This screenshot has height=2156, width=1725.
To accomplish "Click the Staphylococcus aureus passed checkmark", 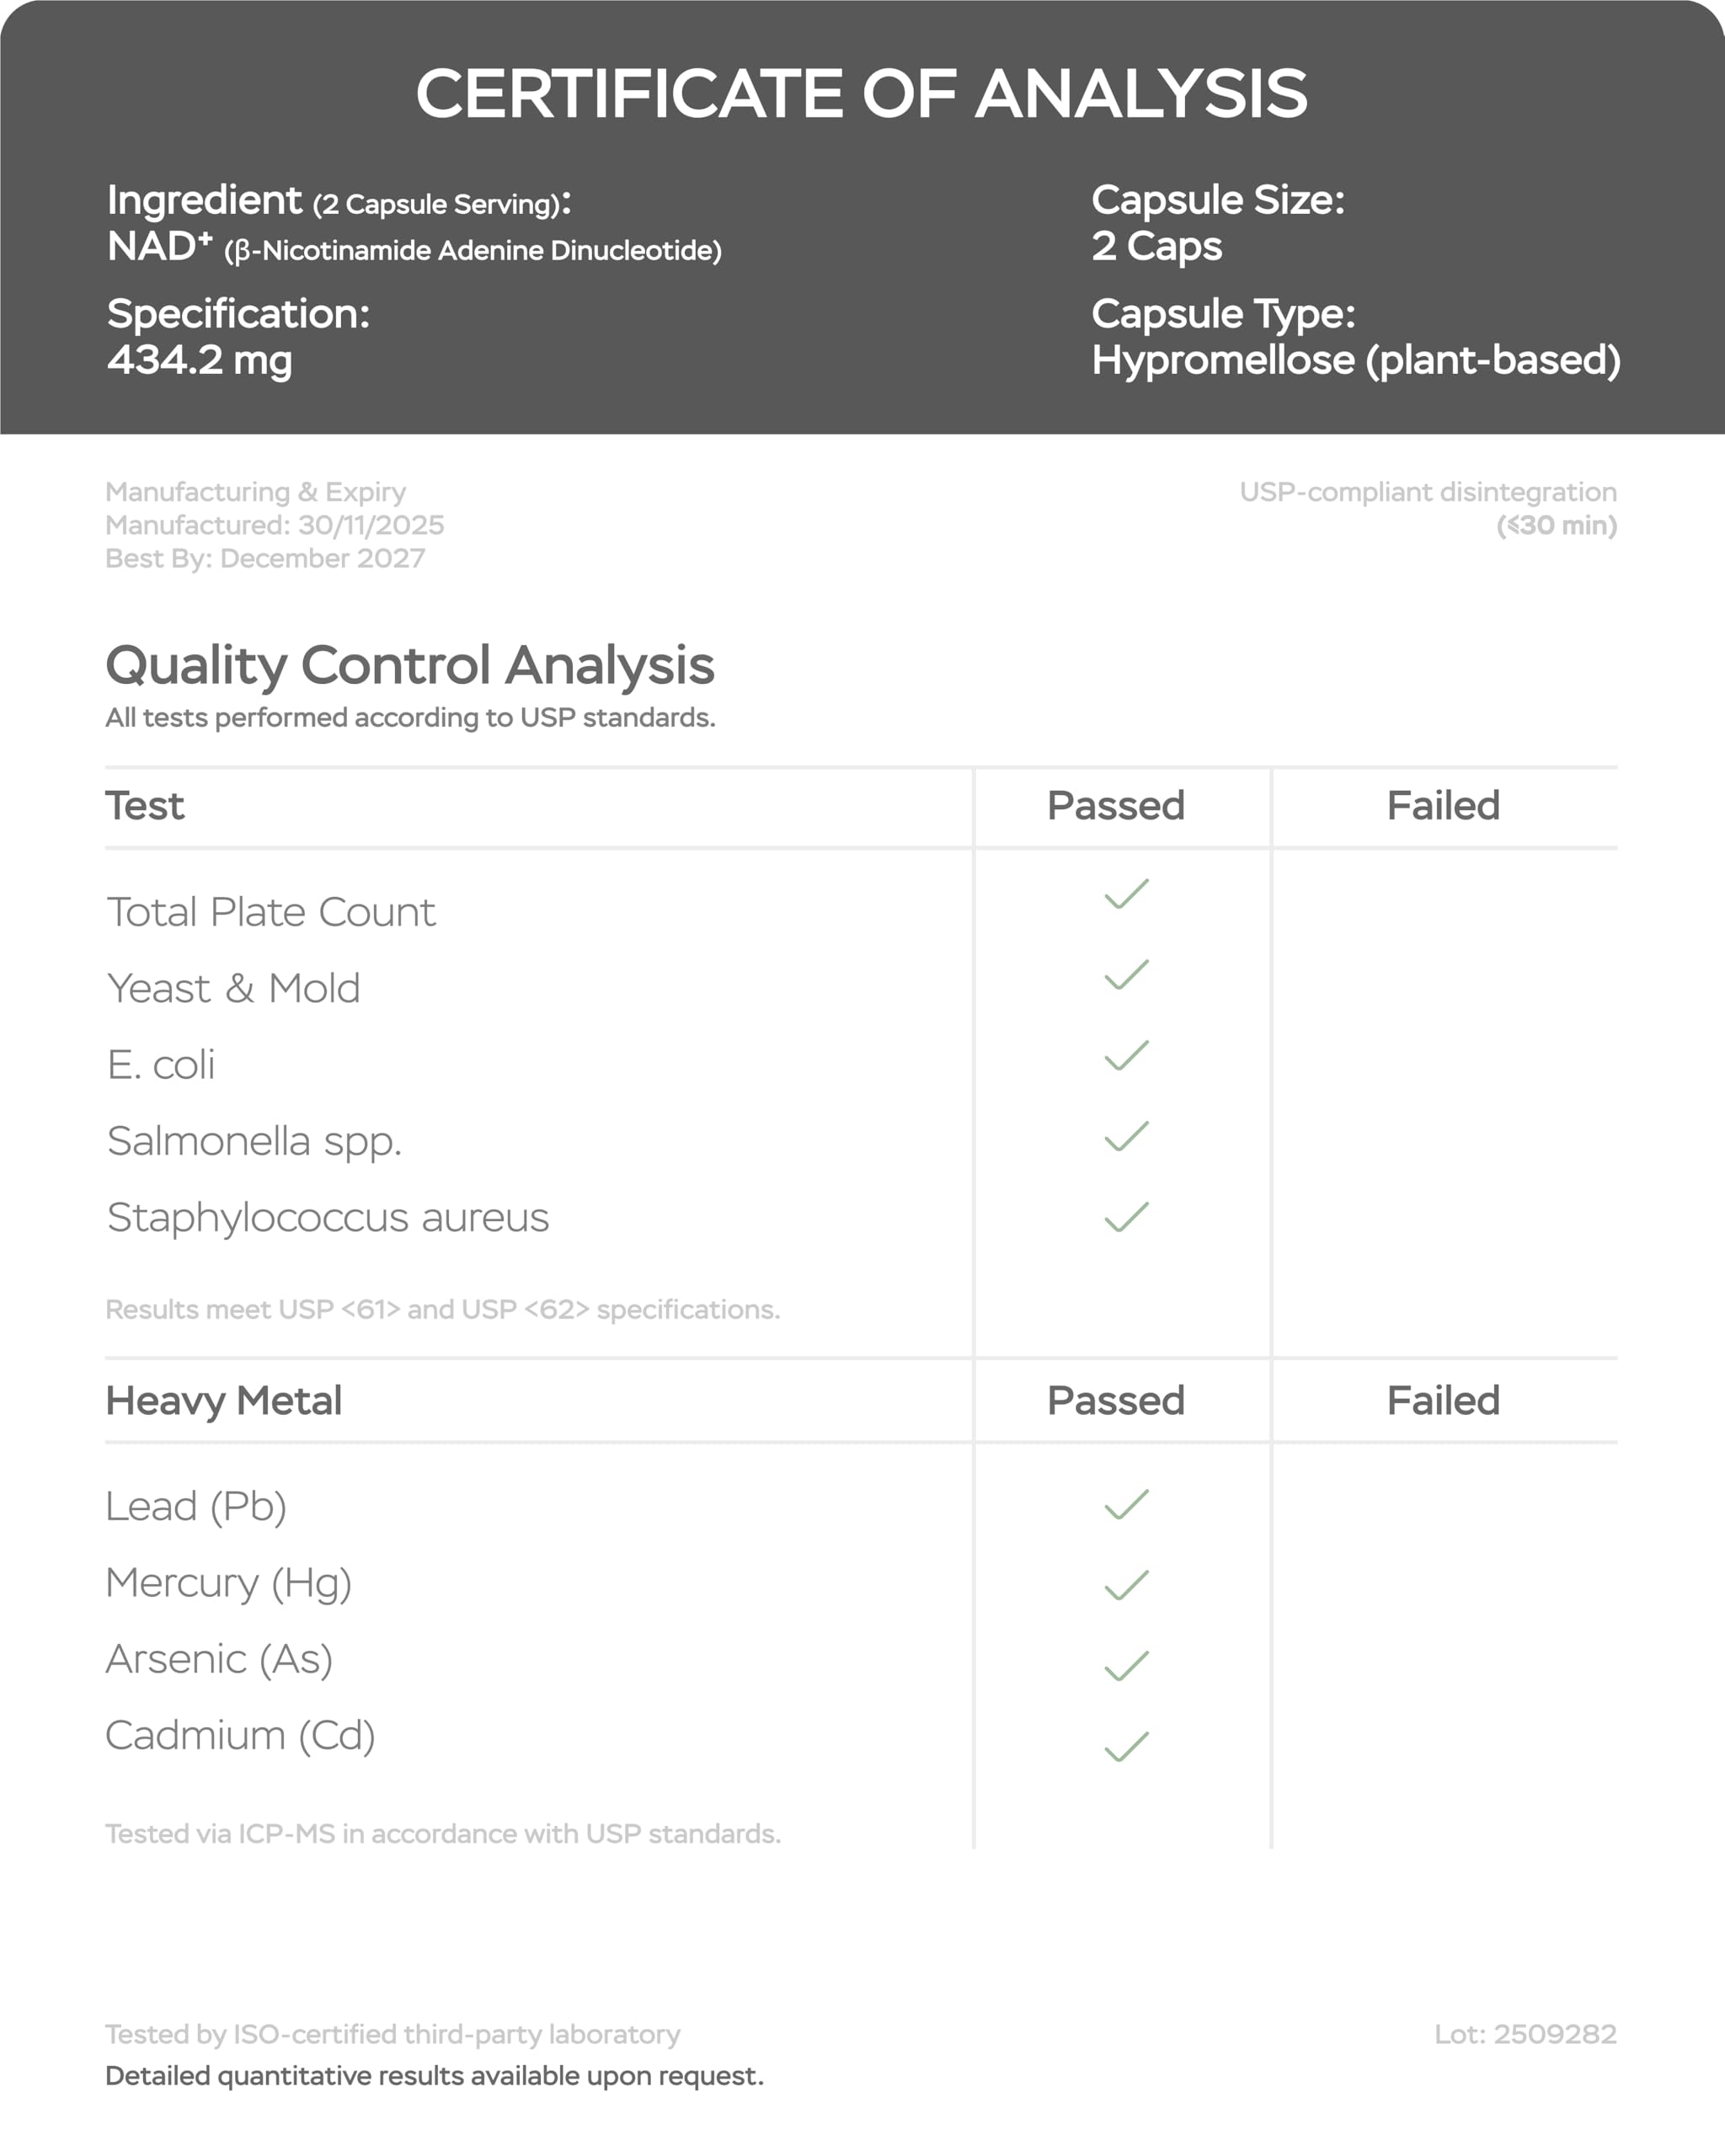I will point(1126,1218).
